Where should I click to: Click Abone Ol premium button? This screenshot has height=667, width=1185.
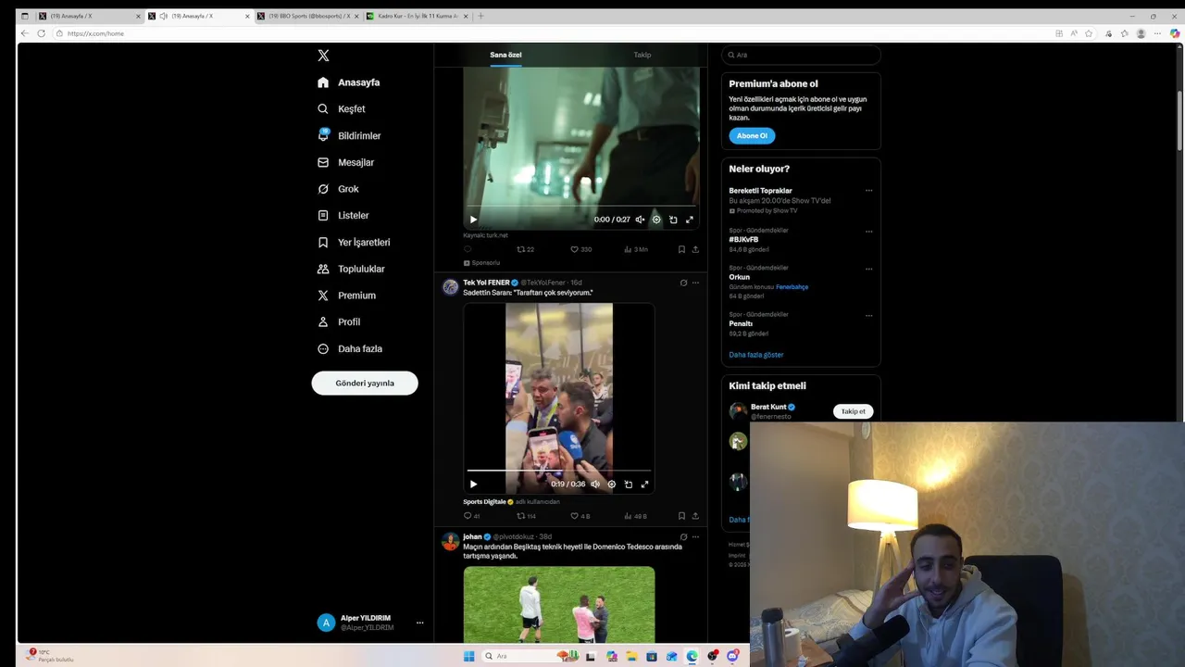point(752,135)
